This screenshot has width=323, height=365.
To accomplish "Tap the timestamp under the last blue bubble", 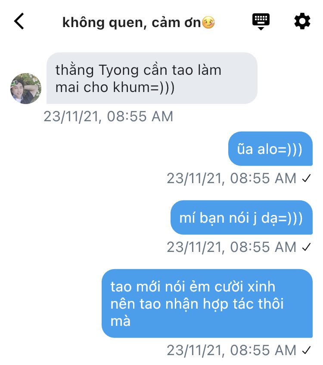I will click(231, 350).
